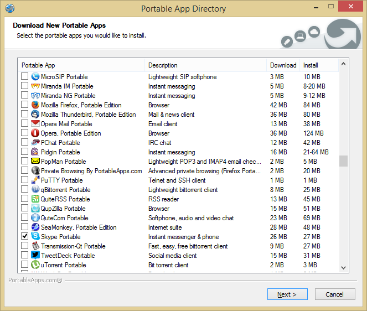
Task: Sort by the Download size column header
Action: [x=283, y=65]
